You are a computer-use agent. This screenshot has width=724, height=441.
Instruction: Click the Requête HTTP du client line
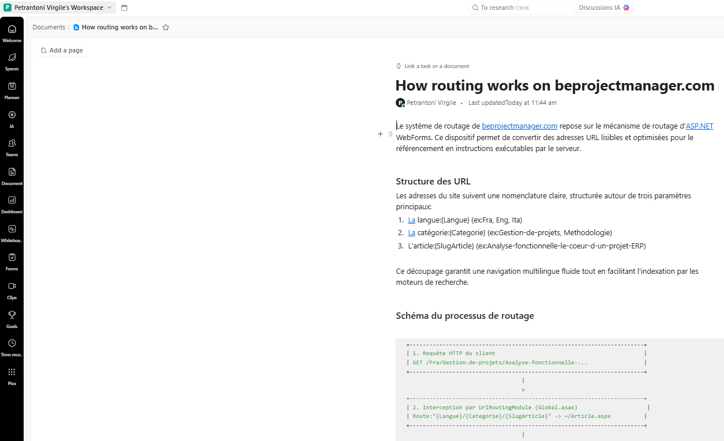pos(453,353)
